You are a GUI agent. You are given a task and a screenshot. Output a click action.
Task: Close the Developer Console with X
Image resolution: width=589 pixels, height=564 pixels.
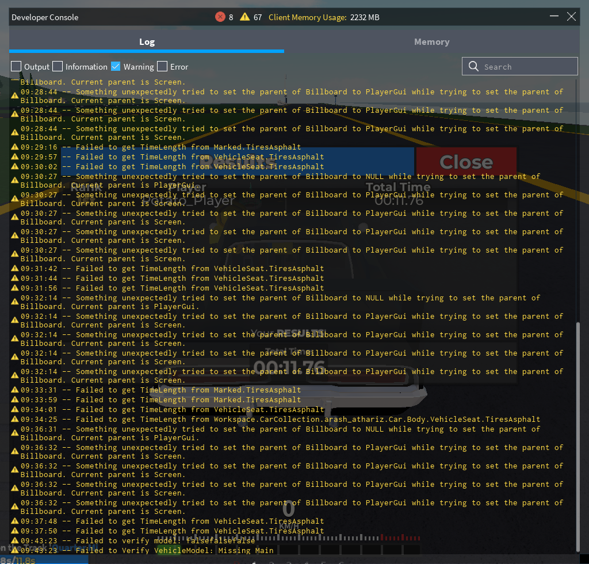[571, 17]
